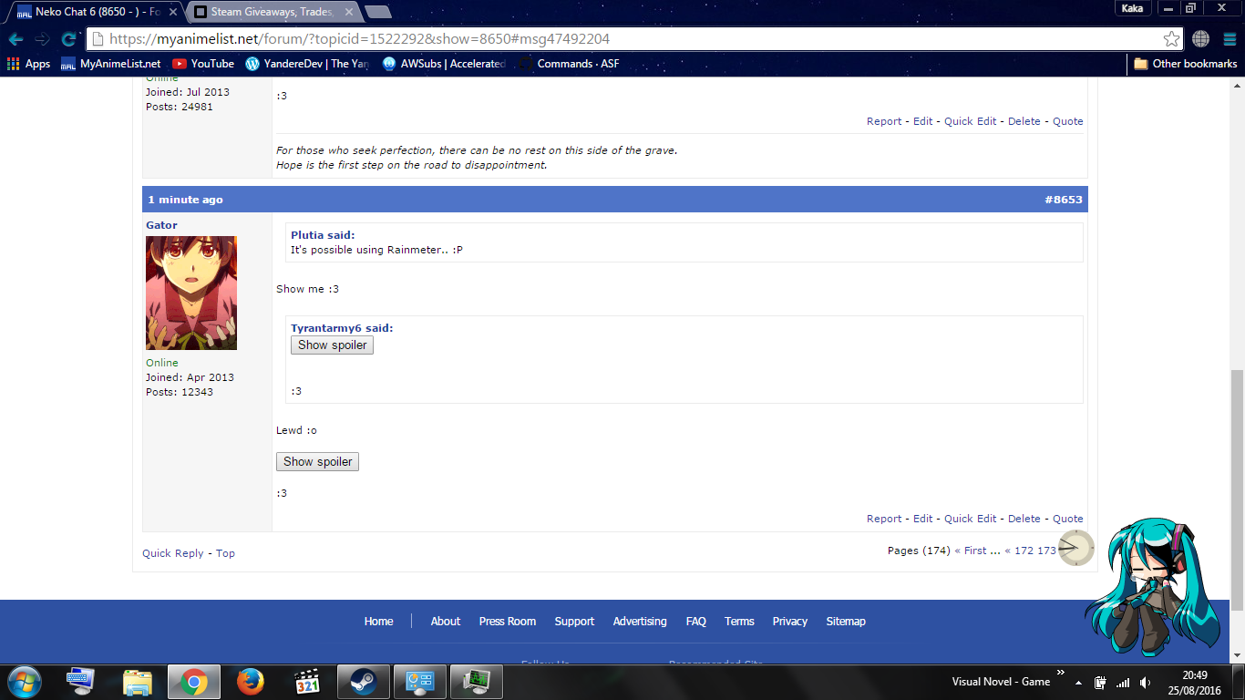1245x700 pixels.
Task: Open the YouTube bookmark
Action: click(203, 64)
